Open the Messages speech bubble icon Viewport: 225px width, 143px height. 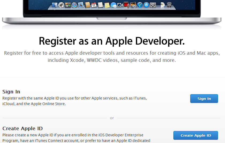pos(114,5)
